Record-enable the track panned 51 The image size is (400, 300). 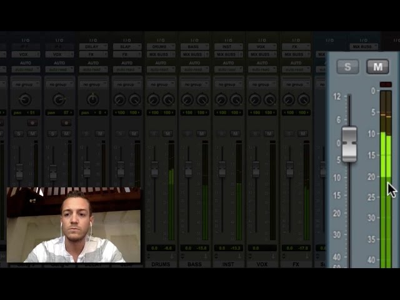(32, 123)
